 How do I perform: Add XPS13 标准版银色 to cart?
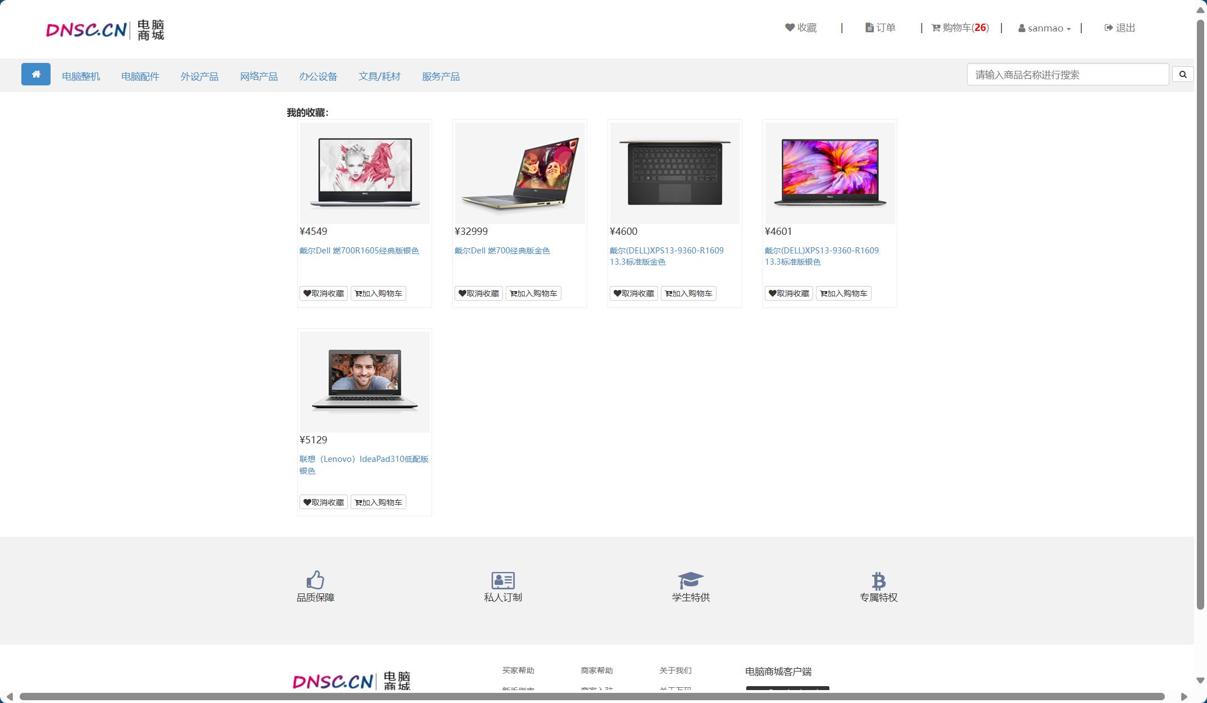tap(844, 293)
